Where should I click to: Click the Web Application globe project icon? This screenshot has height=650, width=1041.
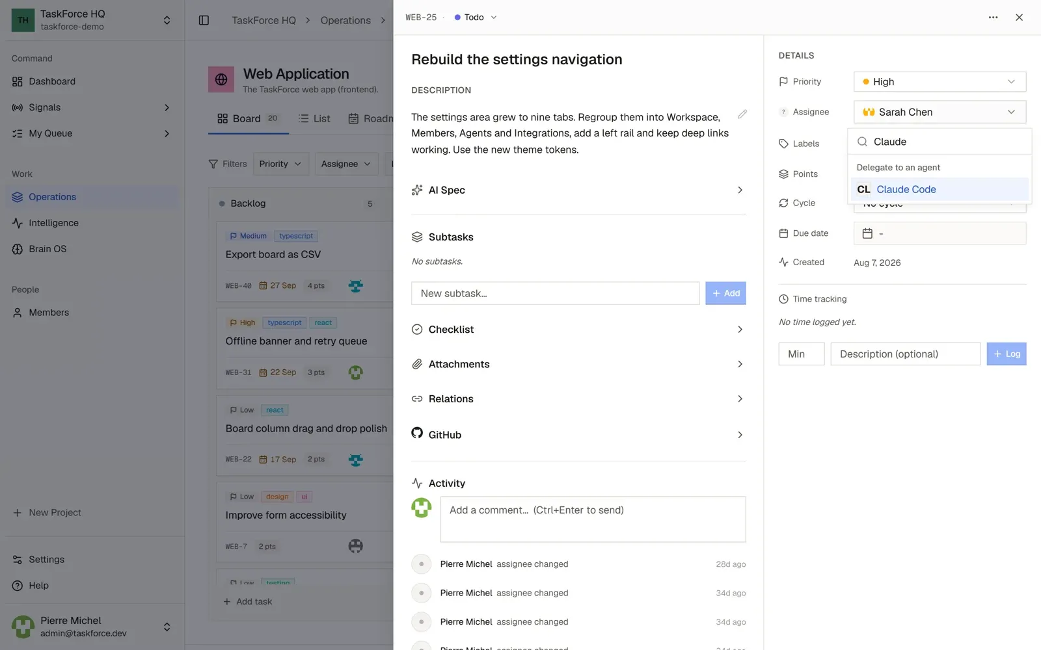tap(221, 79)
